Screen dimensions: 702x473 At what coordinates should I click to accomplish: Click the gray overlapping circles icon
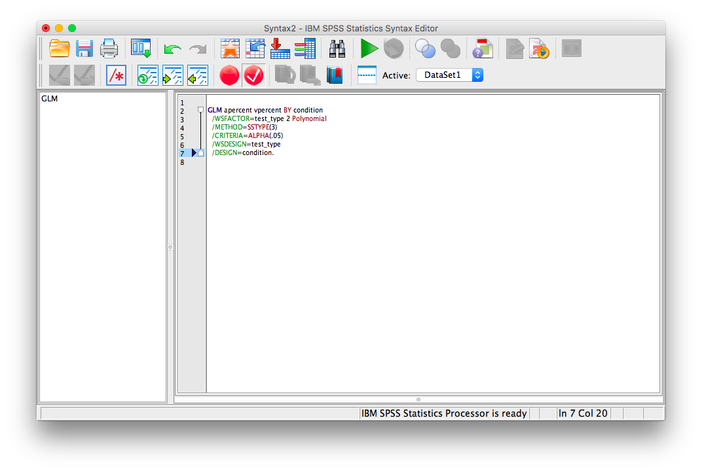tap(451, 48)
